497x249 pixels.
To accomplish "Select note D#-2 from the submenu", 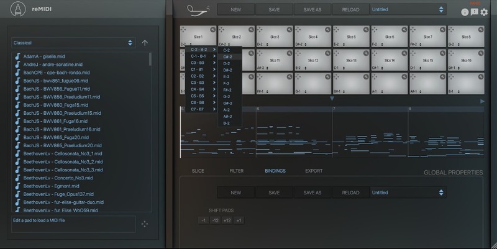I will click(x=228, y=70).
